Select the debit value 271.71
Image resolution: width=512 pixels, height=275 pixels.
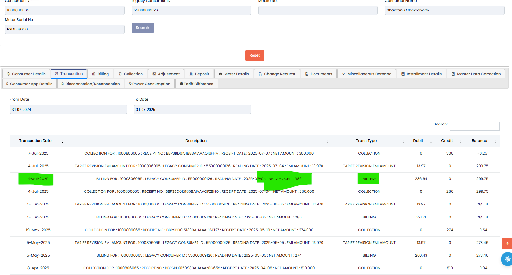click(421, 217)
